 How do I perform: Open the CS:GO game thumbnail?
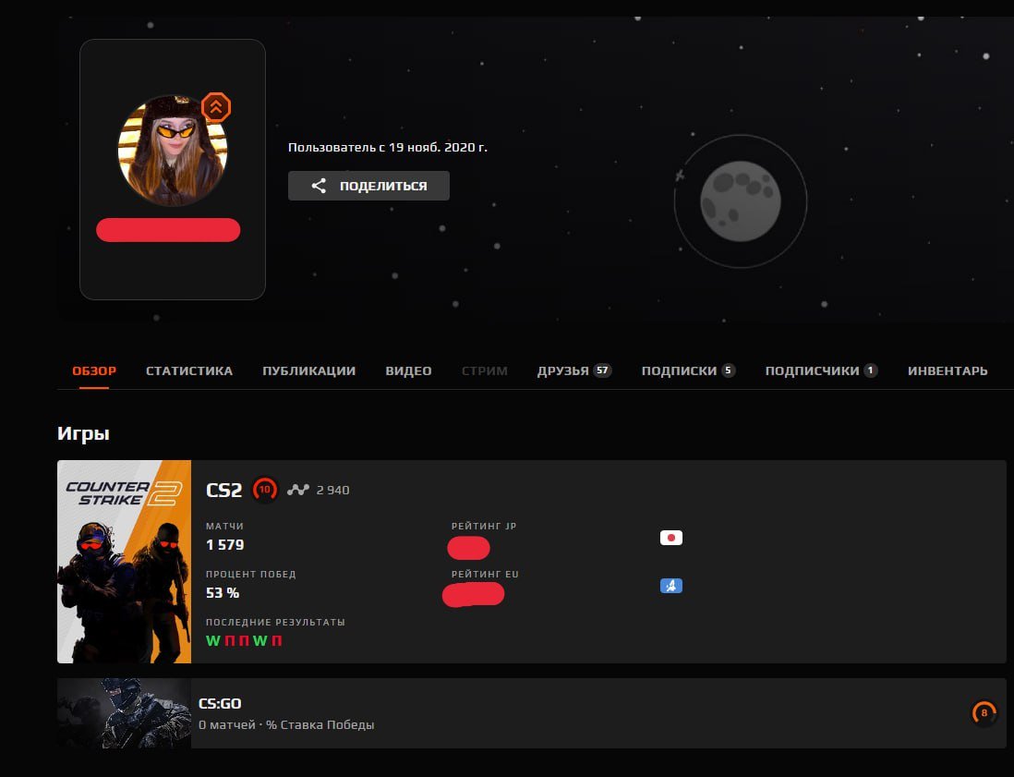pyautogui.click(x=124, y=713)
